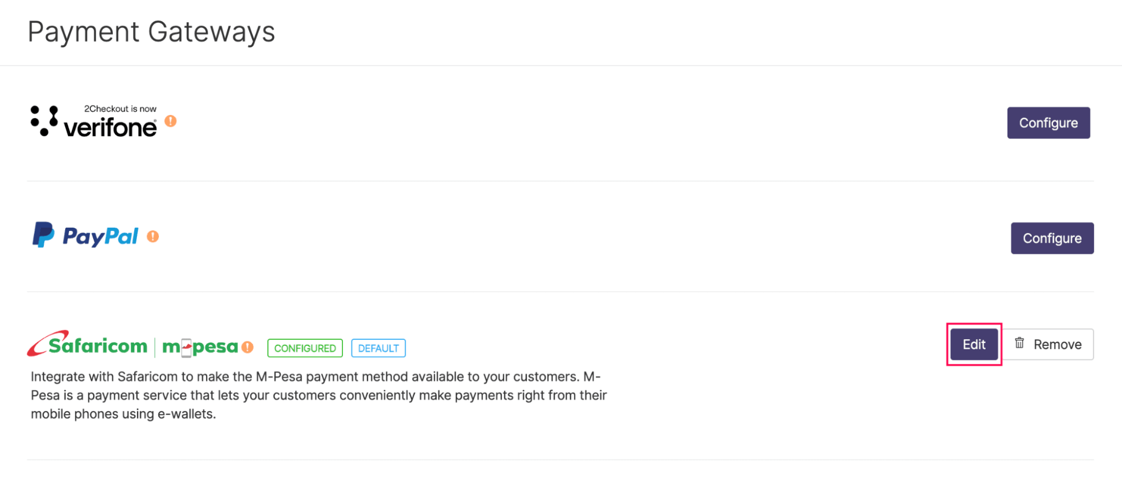The width and height of the screenshot is (1122, 481).
Task: Click the trash icon beside Remove
Action: (x=1019, y=344)
